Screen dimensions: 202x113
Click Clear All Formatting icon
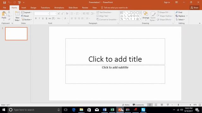coord(67,13)
